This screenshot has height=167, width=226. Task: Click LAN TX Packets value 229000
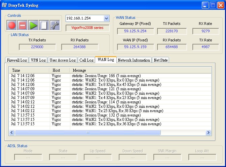coord(37,47)
